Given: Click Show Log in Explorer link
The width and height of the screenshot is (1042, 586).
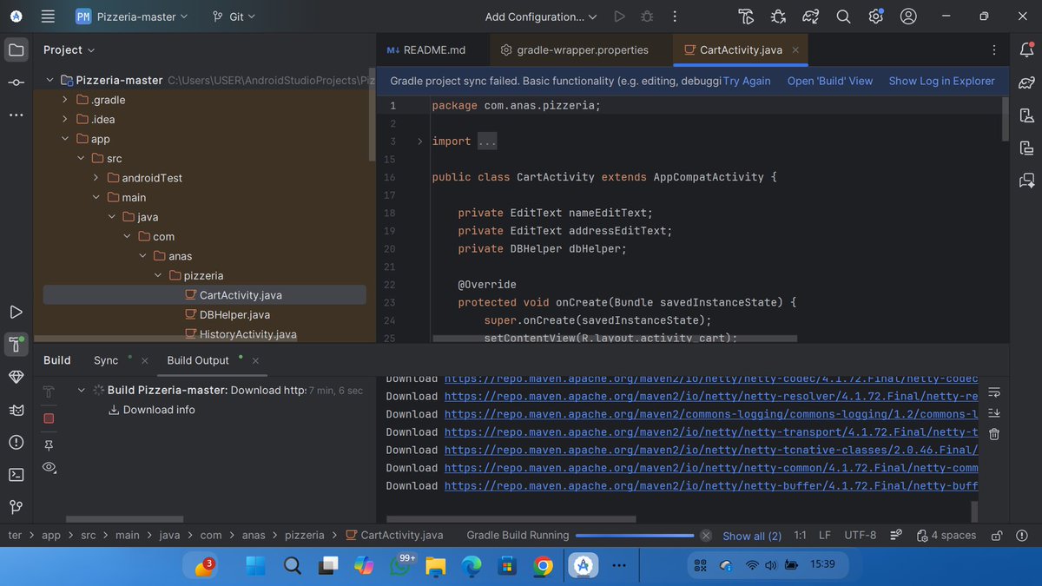Looking at the screenshot, I should 941,81.
